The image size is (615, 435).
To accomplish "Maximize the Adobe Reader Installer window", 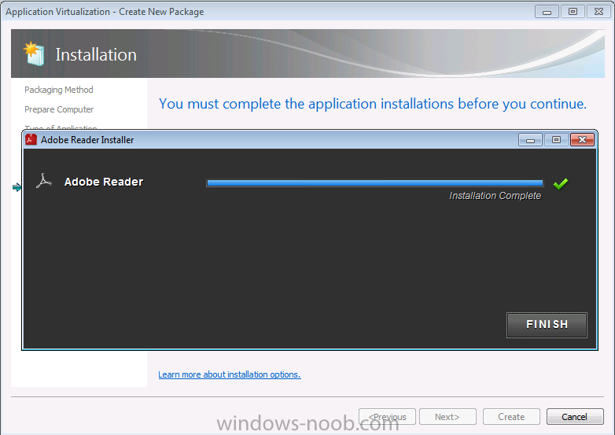I will click(556, 140).
